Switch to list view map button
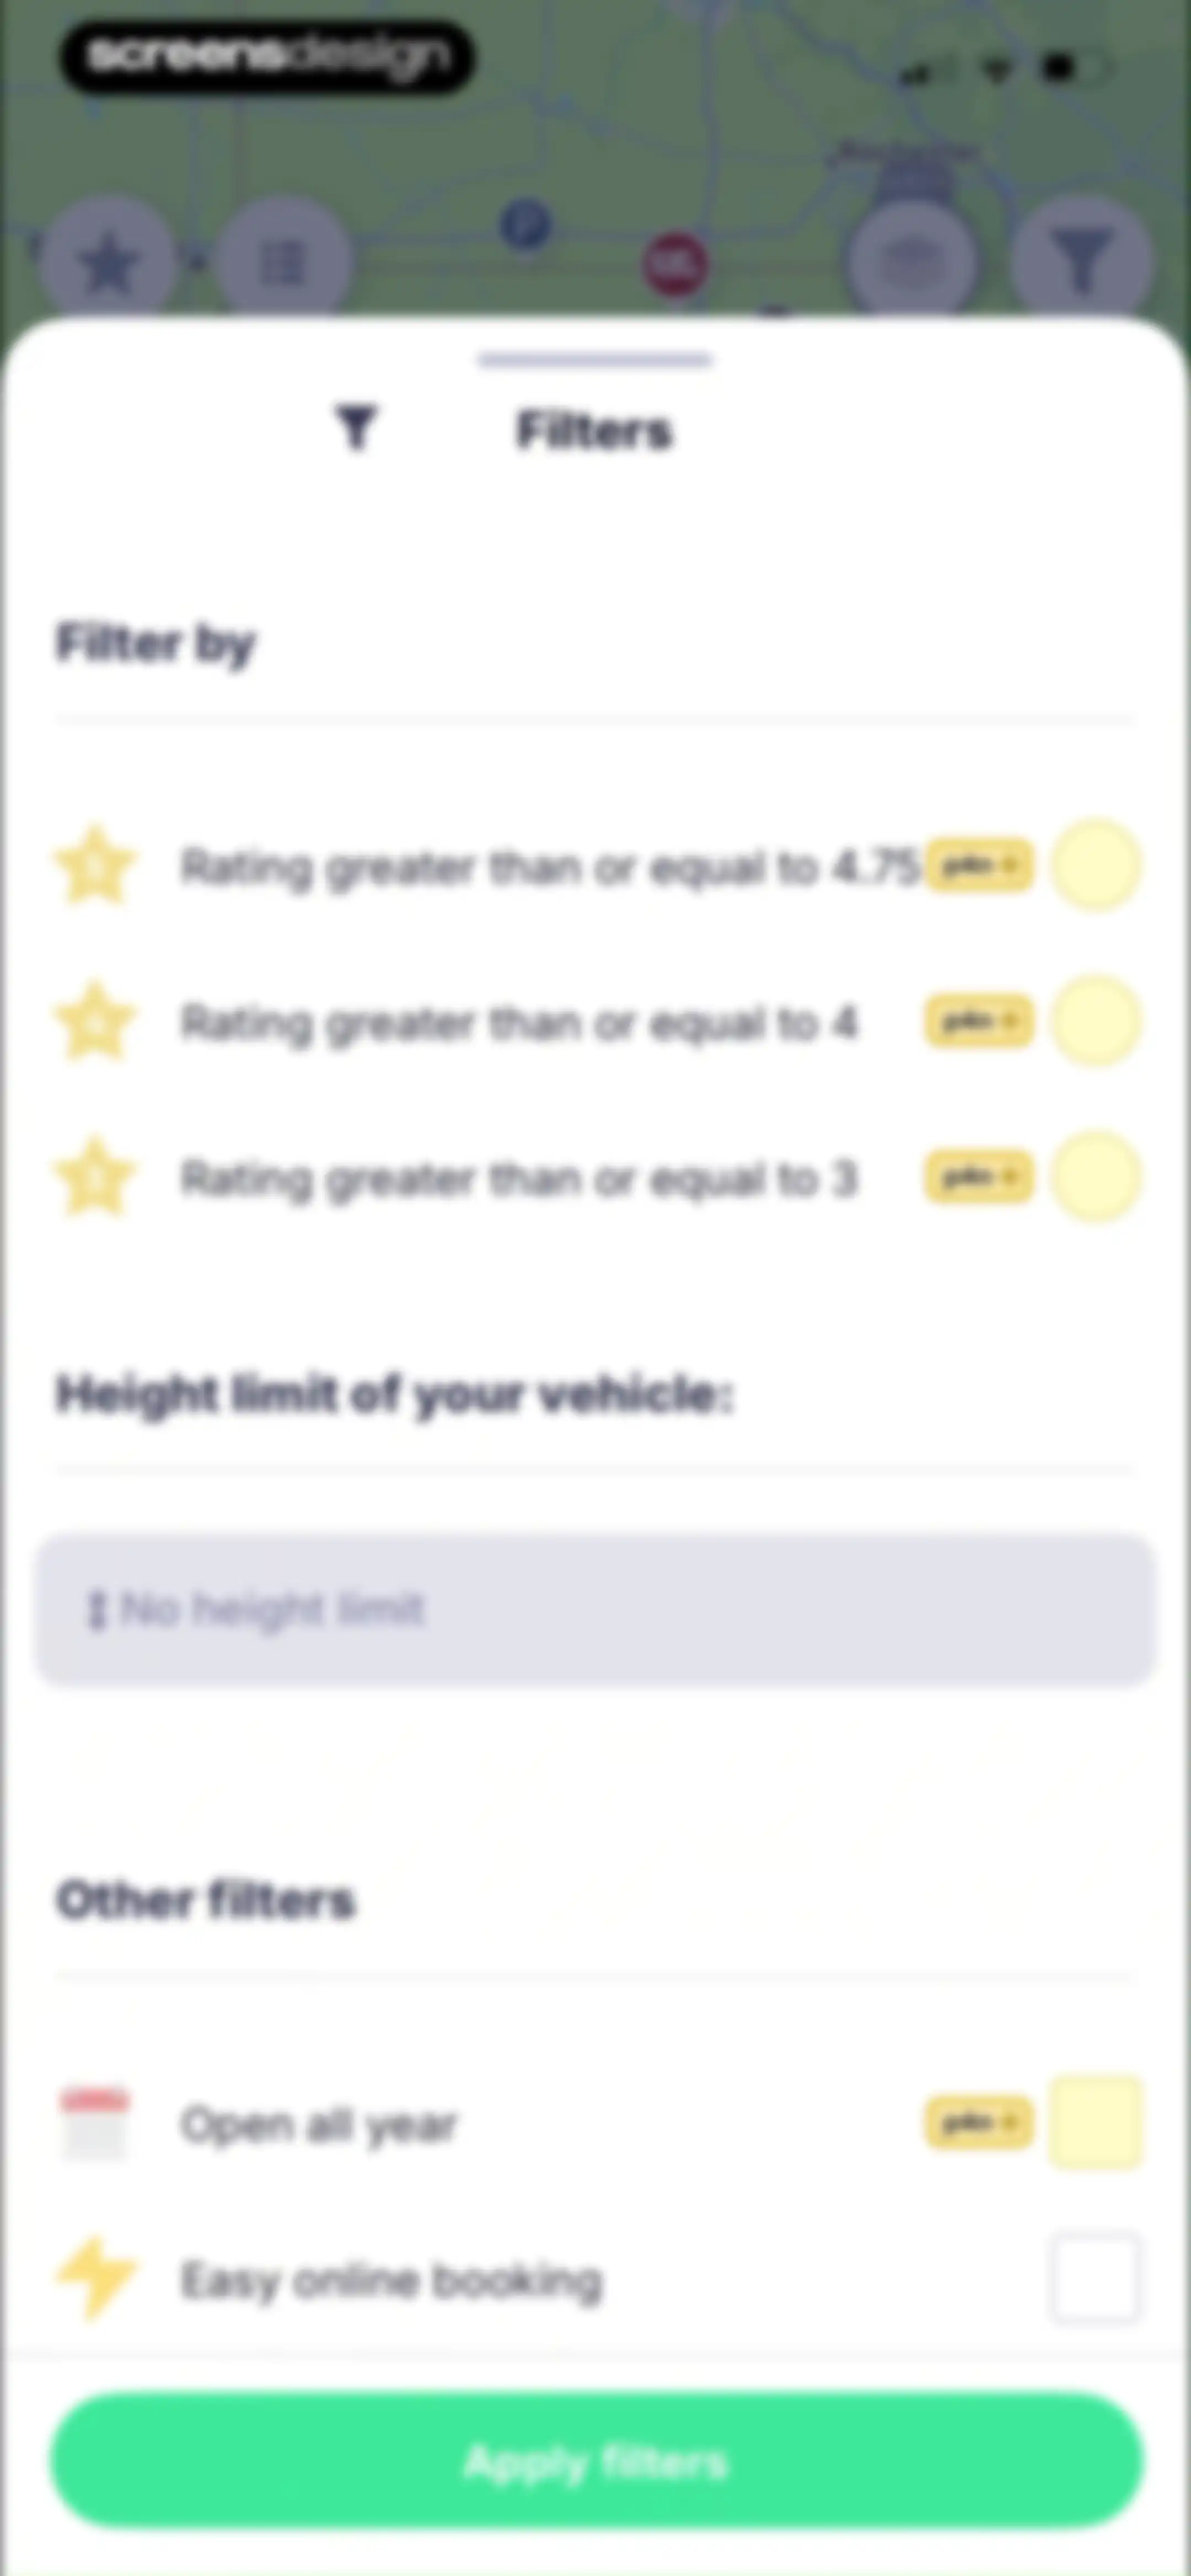 coord(283,264)
